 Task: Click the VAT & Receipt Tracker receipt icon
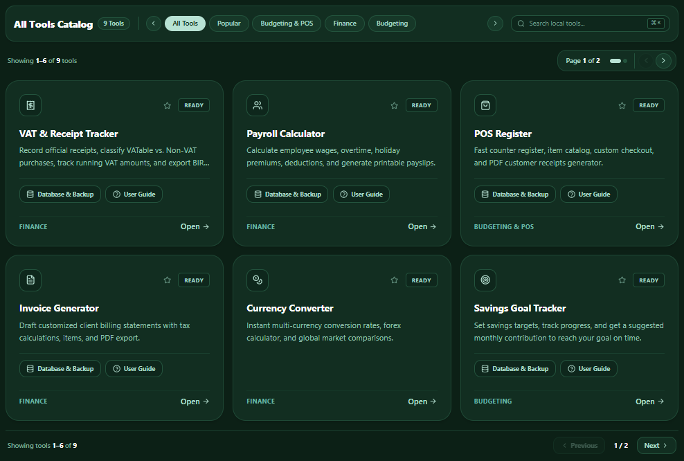point(30,105)
